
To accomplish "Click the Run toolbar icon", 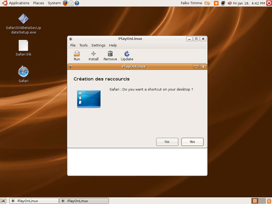I will click(77, 54).
